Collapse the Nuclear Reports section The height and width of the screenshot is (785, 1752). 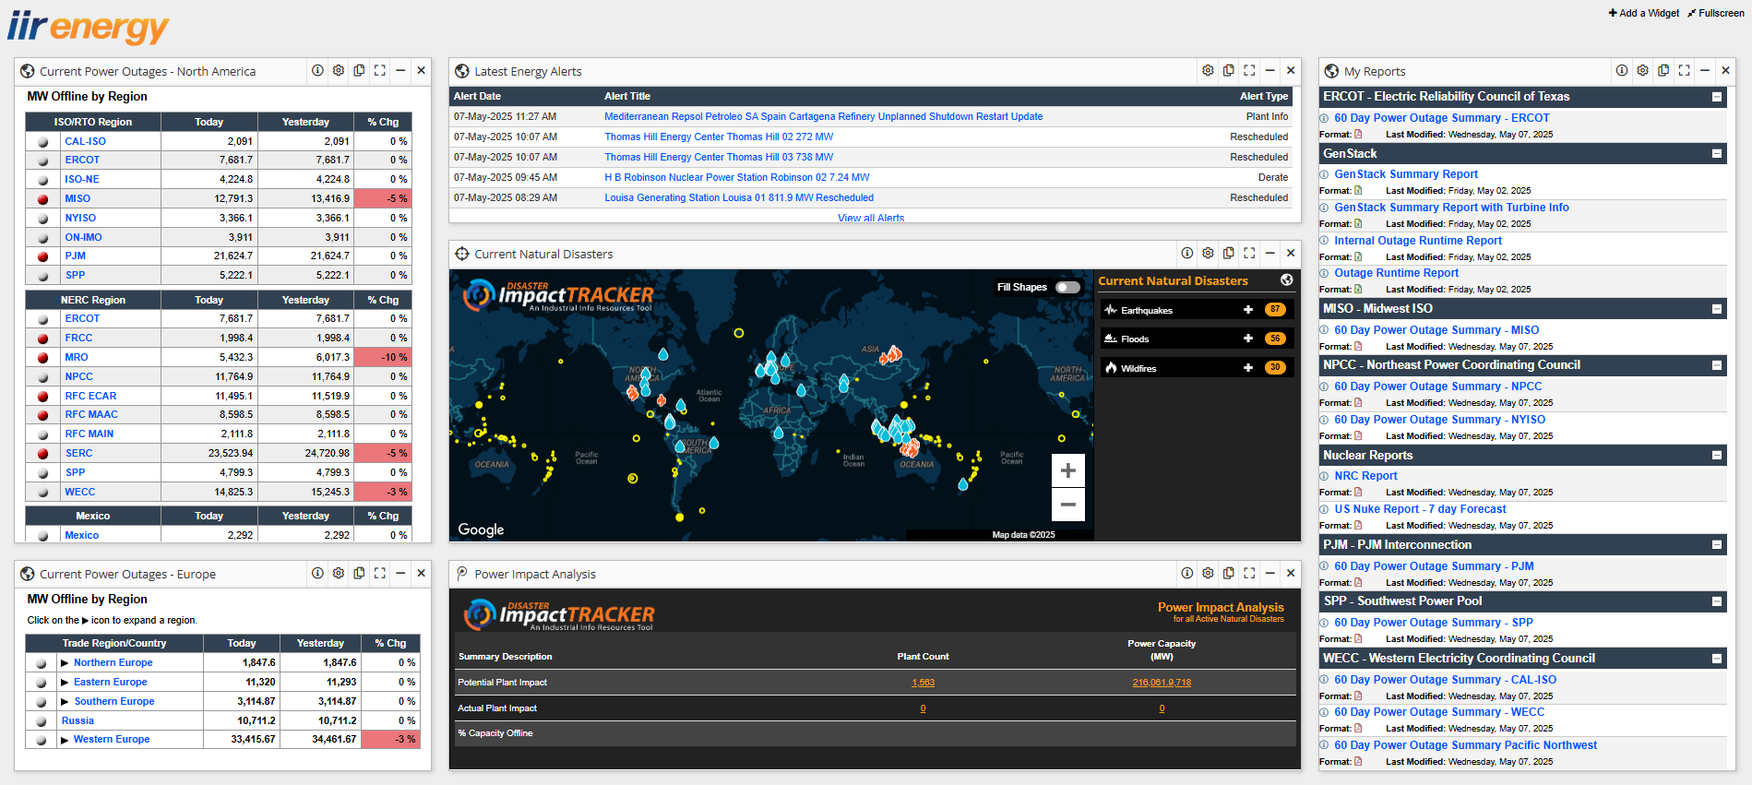[x=1717, y=456]
